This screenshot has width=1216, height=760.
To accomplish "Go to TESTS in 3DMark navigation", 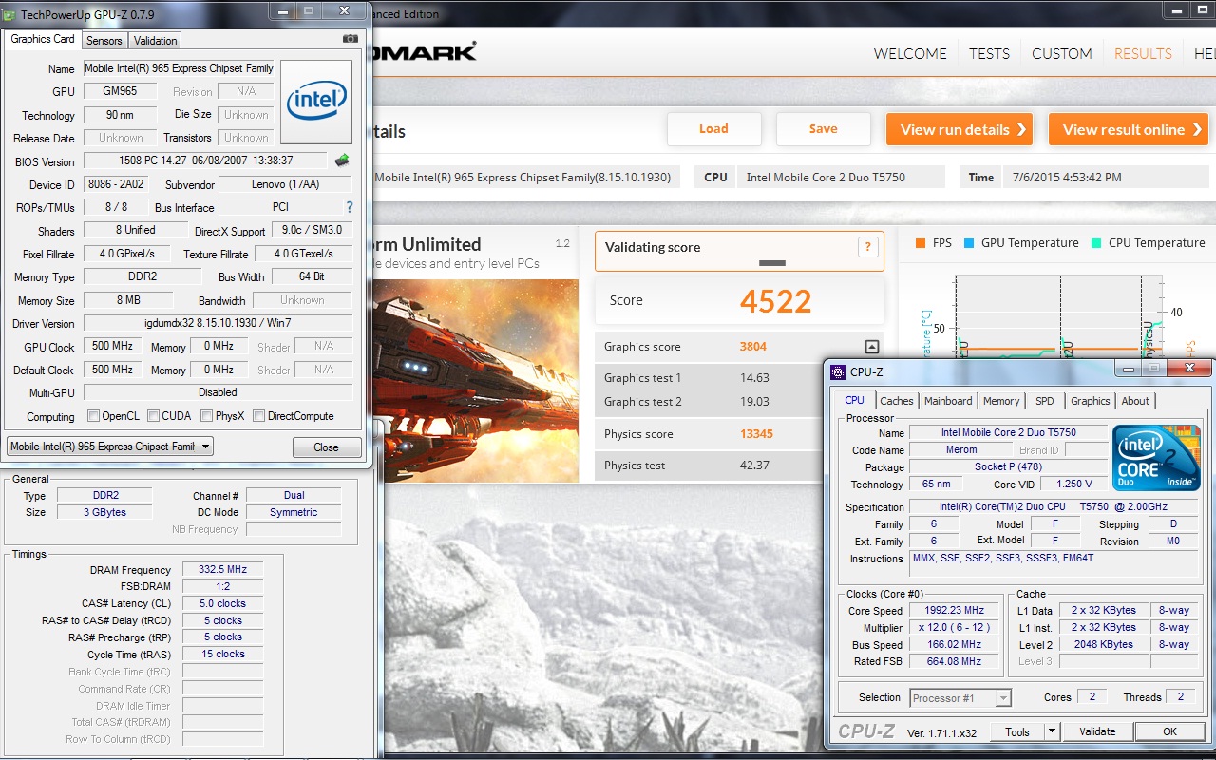I will pyautogui.click(x=989, y=54).
